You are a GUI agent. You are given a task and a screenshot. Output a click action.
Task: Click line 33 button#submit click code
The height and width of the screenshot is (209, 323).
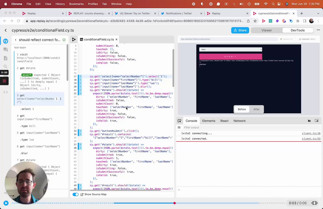pyautogui.click(x=114, y=131)
